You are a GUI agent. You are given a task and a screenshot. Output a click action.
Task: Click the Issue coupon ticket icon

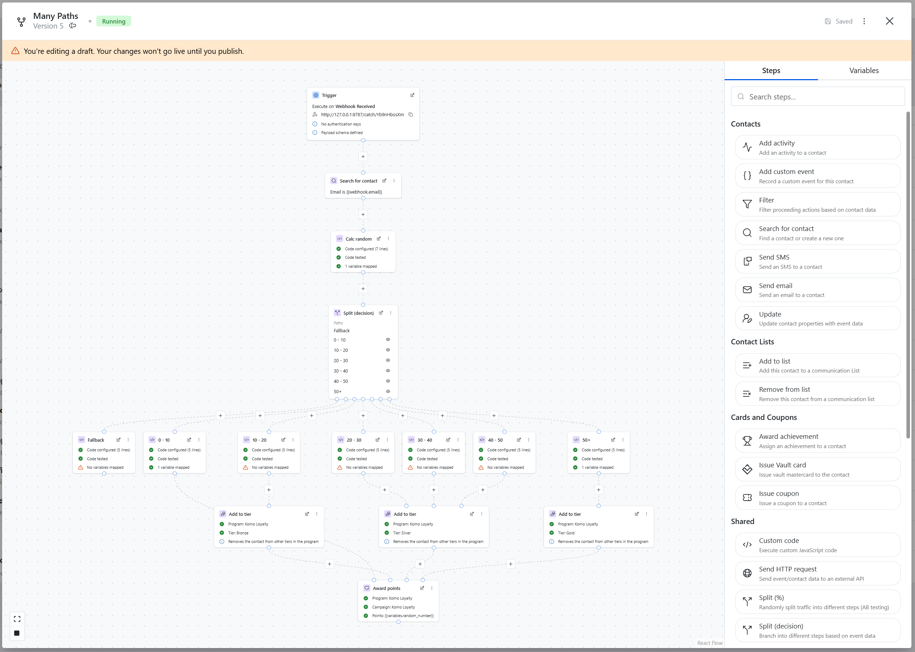(747, 498)
